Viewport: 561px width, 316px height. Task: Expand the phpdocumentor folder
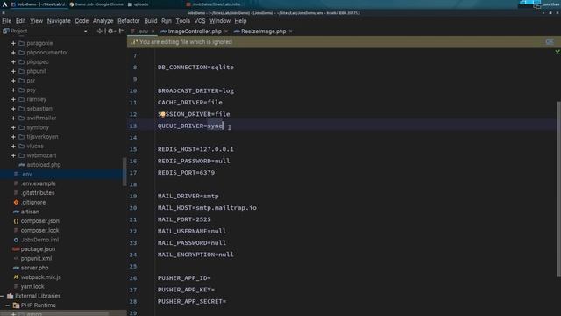13,53
